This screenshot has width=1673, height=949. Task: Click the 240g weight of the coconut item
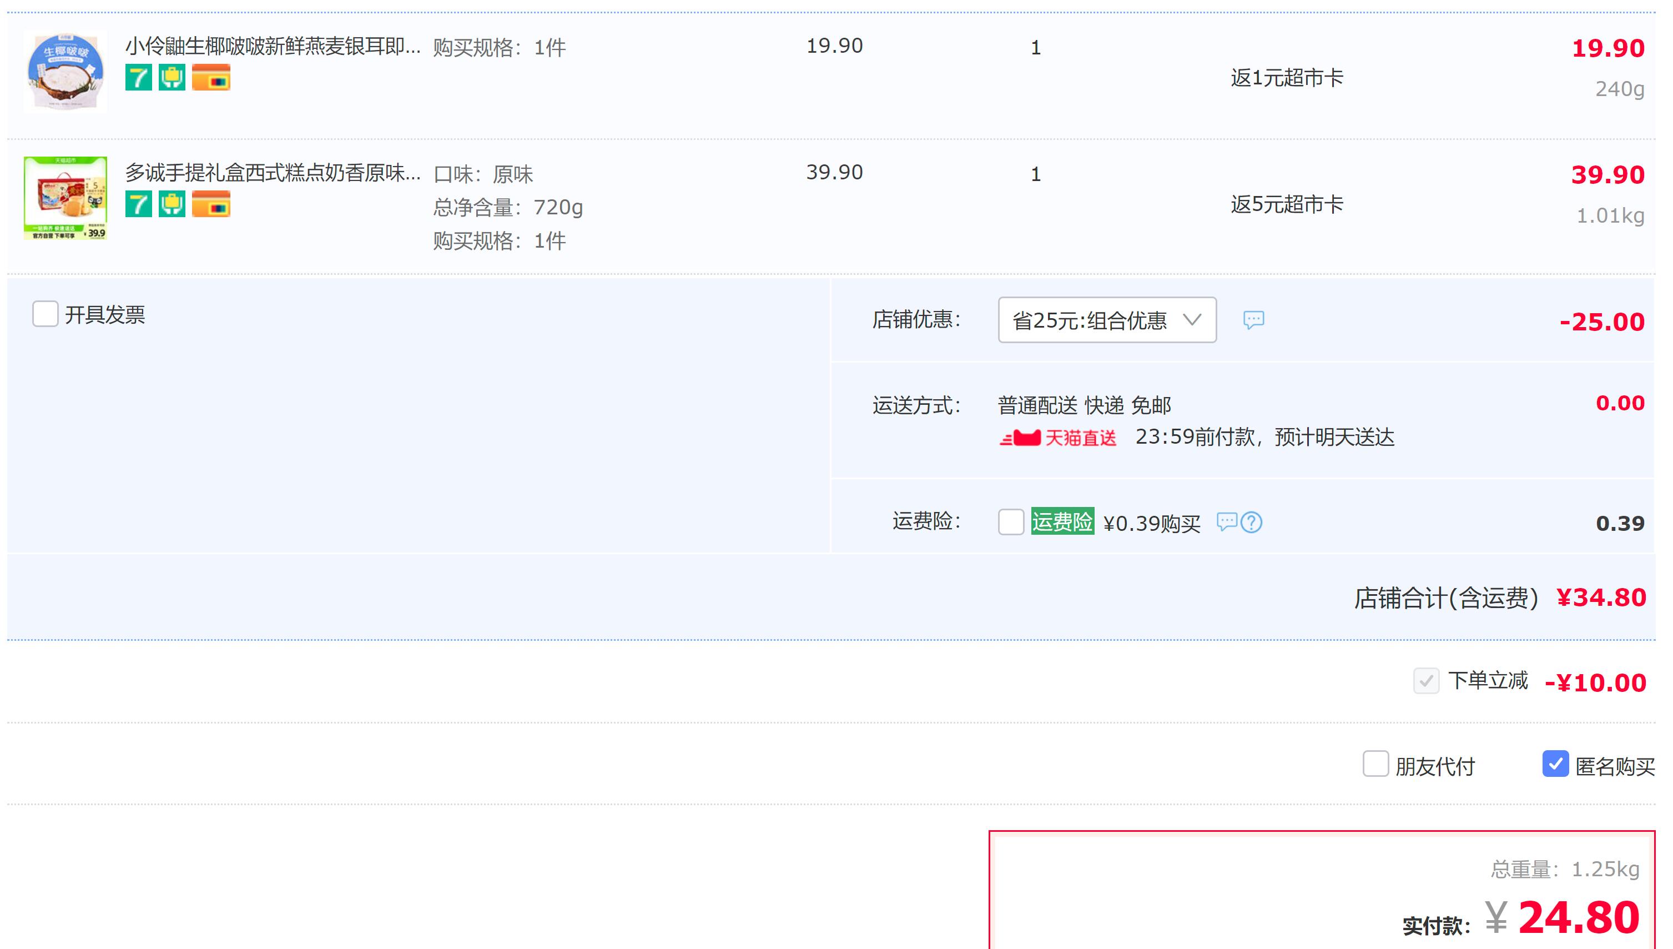coord(1620,89)
